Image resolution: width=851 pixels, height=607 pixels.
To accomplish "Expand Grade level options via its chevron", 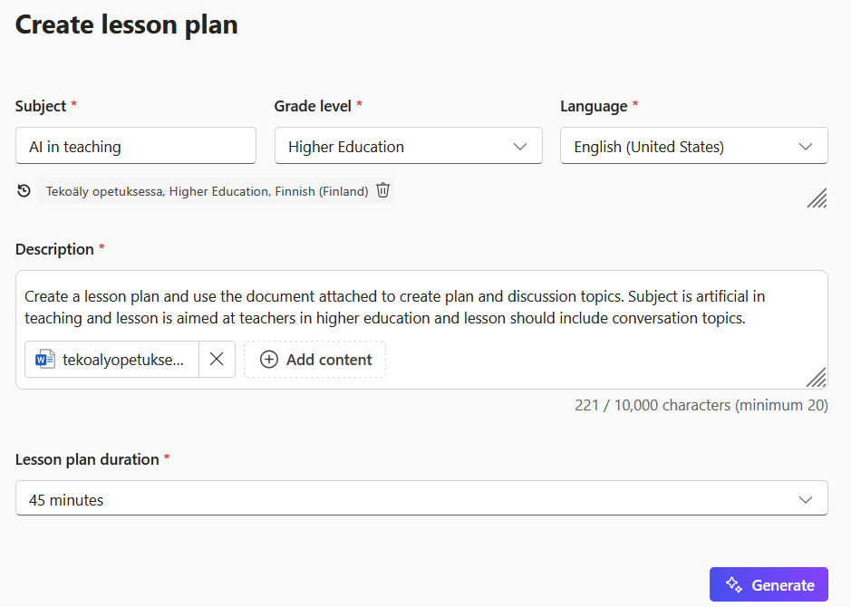I will point(521,146).
